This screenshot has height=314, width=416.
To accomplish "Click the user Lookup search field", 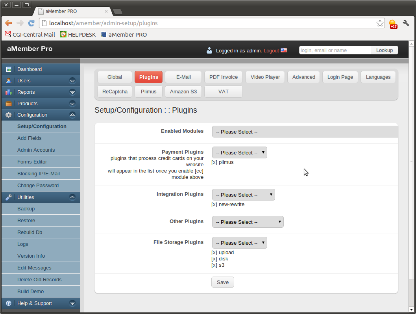I will coord(335,50).
